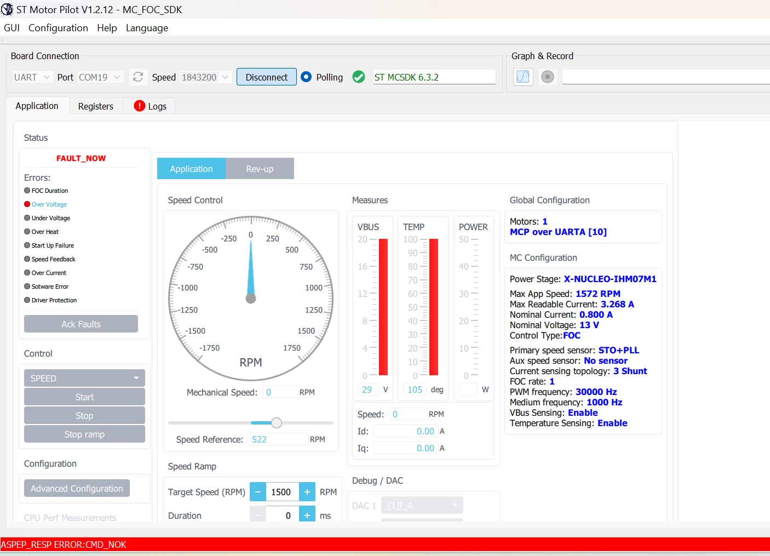
Task: Click the red alert icon on the Logs tab
Action: [x=139, y=106]
